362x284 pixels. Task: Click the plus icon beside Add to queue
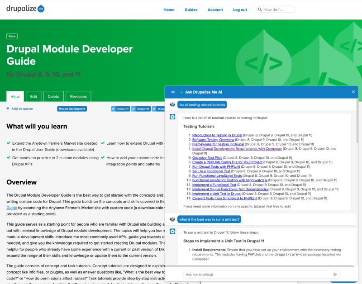8,108
